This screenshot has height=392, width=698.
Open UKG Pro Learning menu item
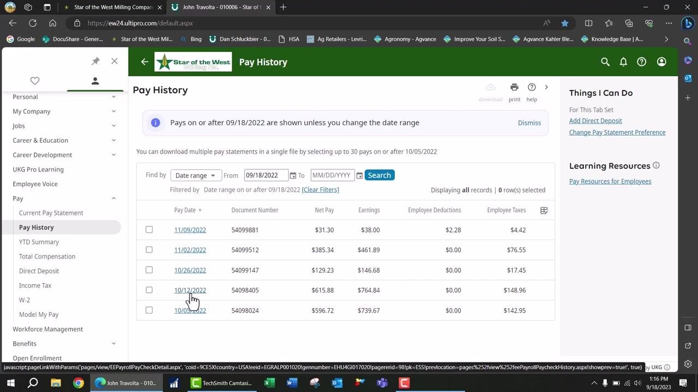click(38, 169)
